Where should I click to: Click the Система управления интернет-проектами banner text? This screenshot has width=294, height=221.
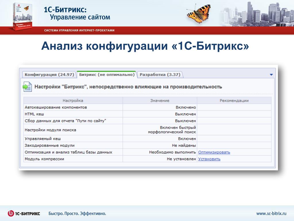tap(79, 31)
